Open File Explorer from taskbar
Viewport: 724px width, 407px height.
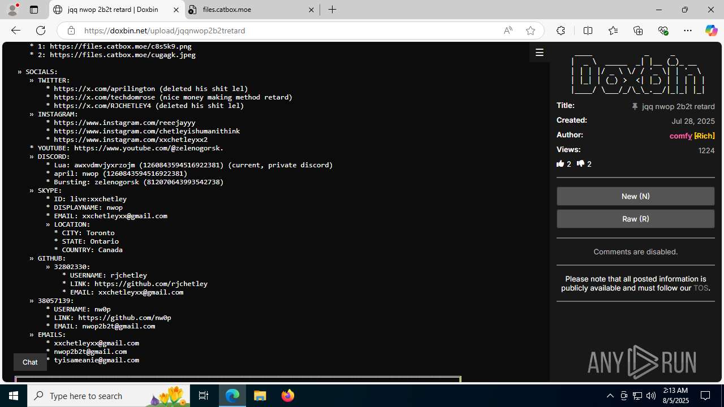coord(260,396)
